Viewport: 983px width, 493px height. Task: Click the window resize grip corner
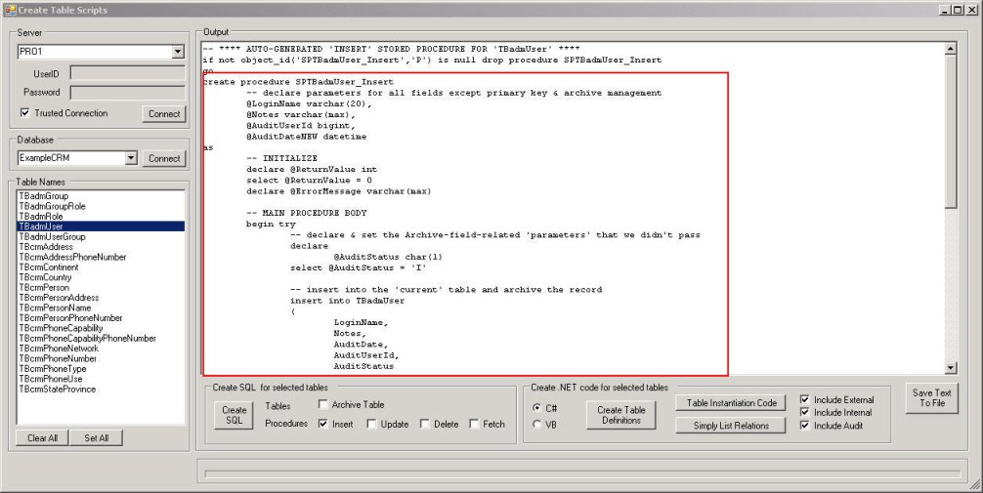(975, 485)
